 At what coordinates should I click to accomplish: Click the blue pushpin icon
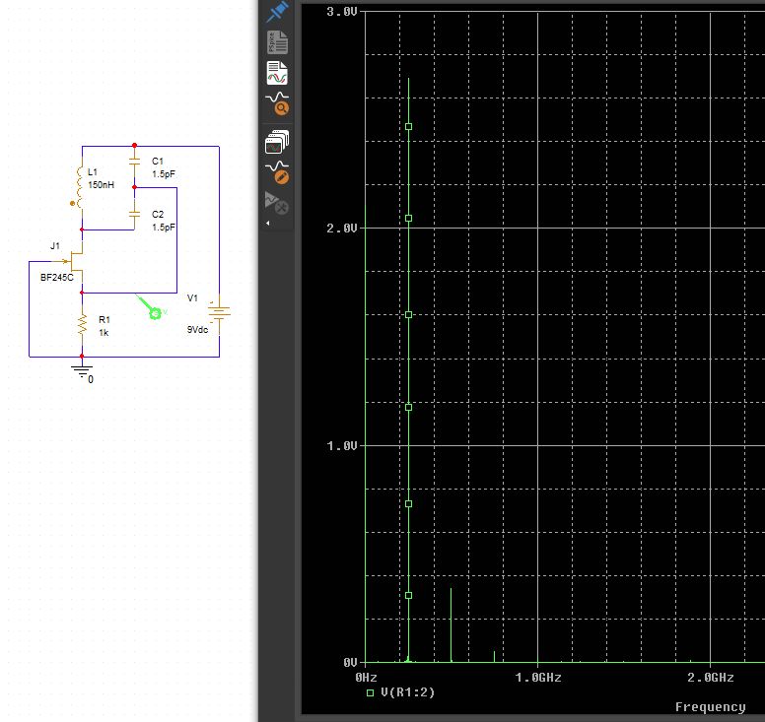coord(277,11)
